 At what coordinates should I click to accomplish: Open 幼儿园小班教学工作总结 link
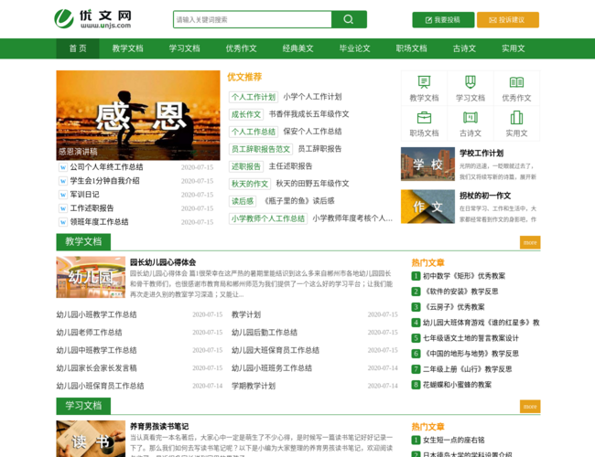coord(96,314)
